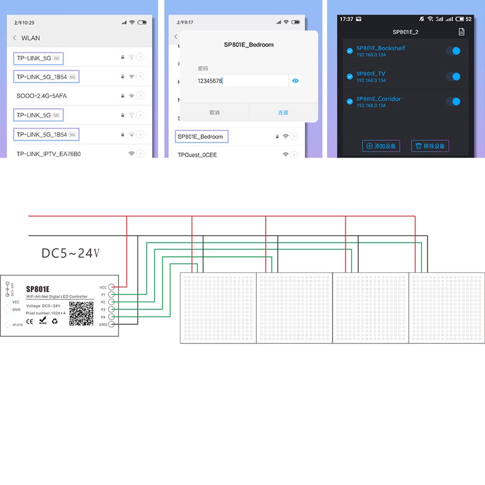Open details arrow for TP-LINK_IPTV_EA76B0
This screenshot has width=485, height=485.
click(x=140, y=154)
